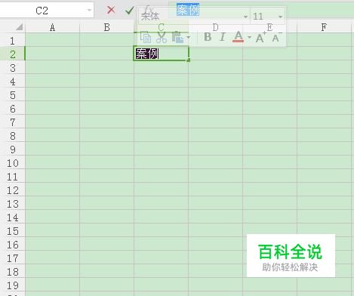Select row 2 header

pos(12,54)
